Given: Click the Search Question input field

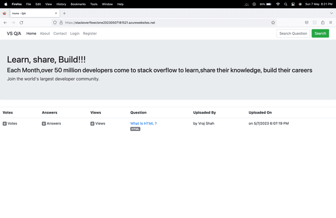Looking at the screenshot, I should click(293, 34).
